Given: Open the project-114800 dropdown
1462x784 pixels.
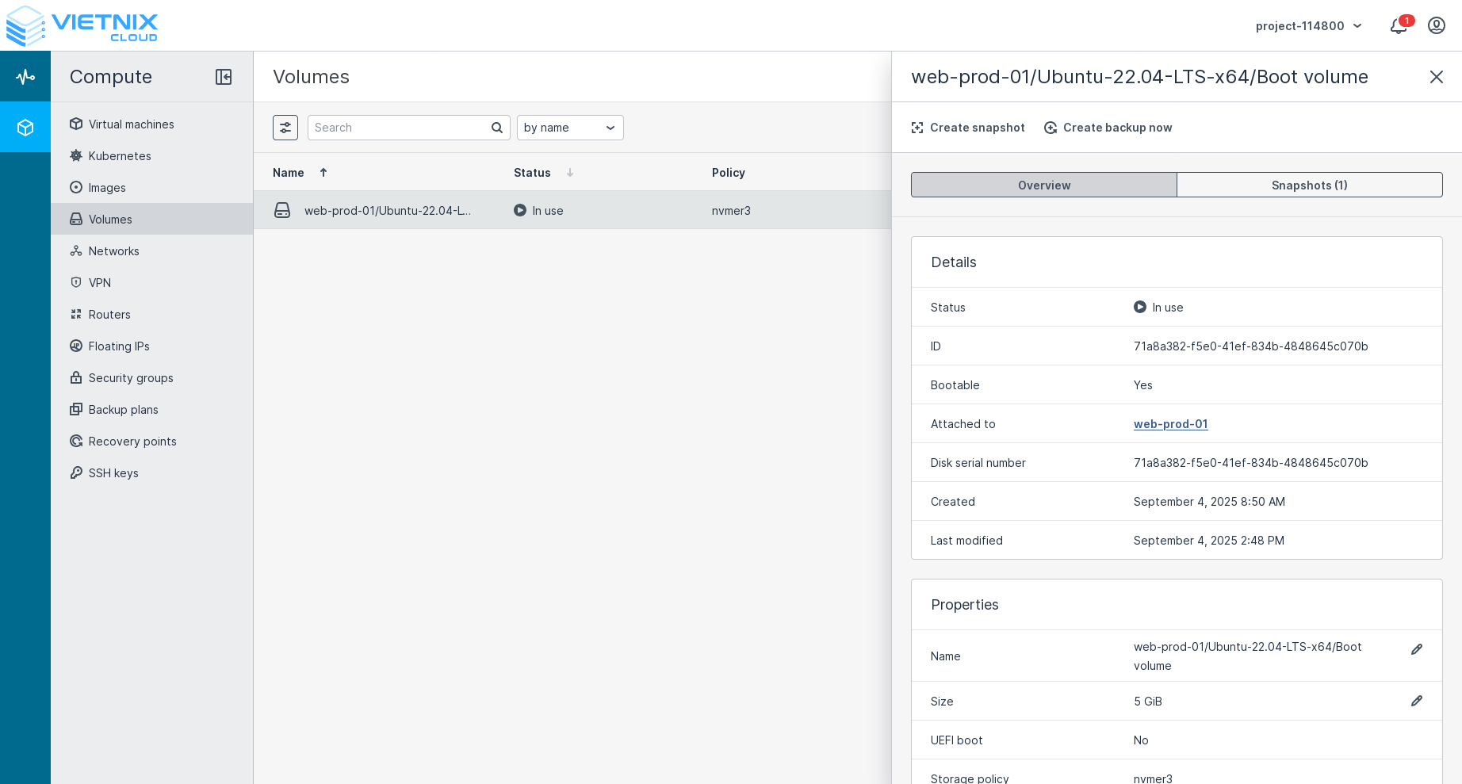Looking at the screenshot, I should tap(1308, 25).
